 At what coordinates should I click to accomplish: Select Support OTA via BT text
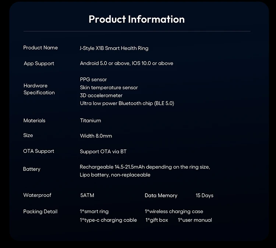pyautogui.click(x=103, y=151)
